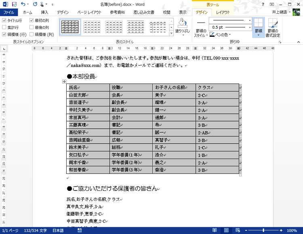Save the document using the quick access icon
The width and height of the screenshot is (303, 234).
(x=14, y=4)
